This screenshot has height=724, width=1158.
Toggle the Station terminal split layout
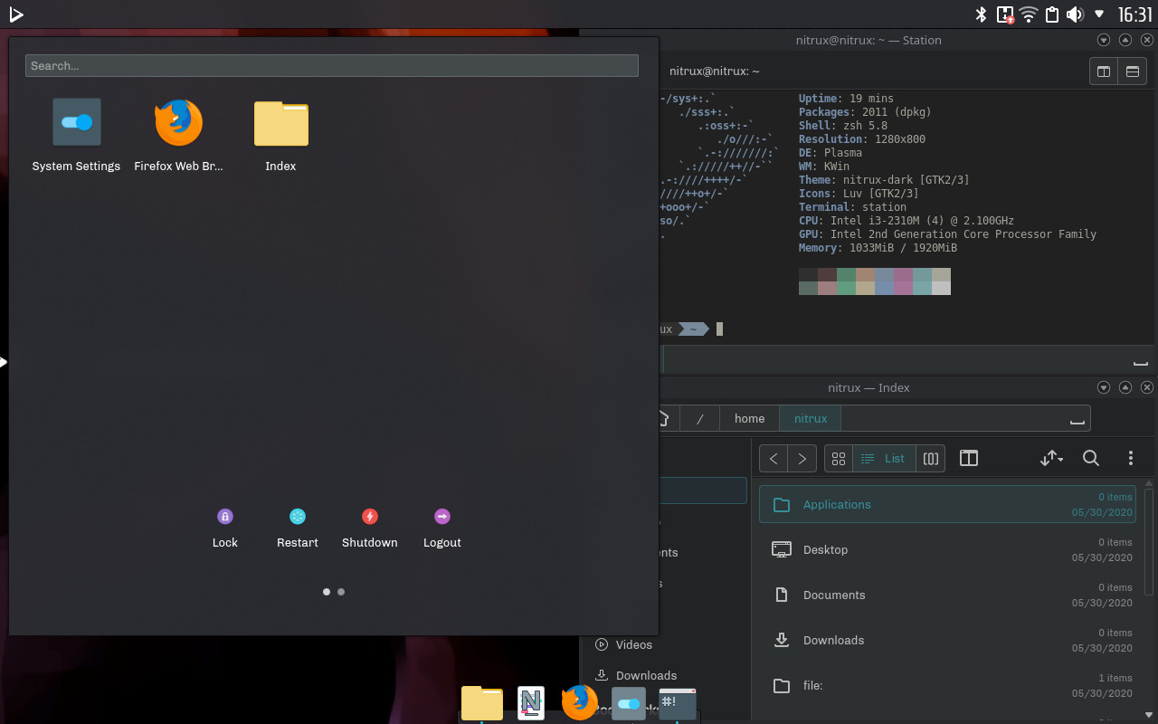[x=1103, y=71]
